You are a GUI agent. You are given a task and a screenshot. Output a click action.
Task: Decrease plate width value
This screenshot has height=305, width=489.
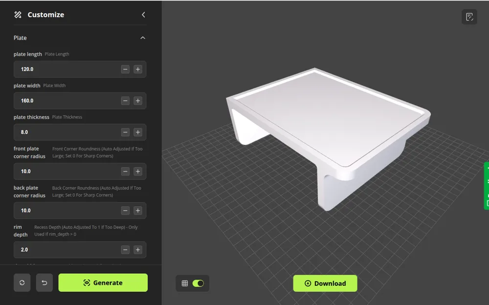click(x=125, y=101)
